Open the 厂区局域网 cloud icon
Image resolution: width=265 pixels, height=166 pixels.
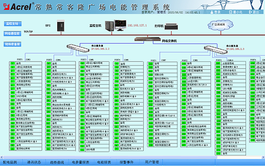click(x=220, y=25)
